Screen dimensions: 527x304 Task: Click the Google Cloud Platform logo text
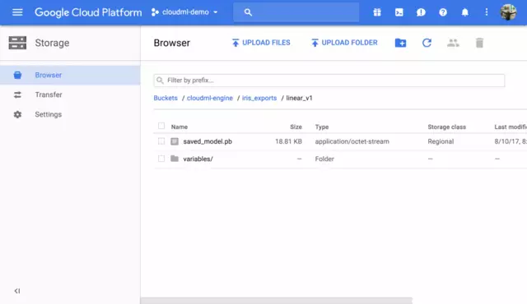point(88,12)
